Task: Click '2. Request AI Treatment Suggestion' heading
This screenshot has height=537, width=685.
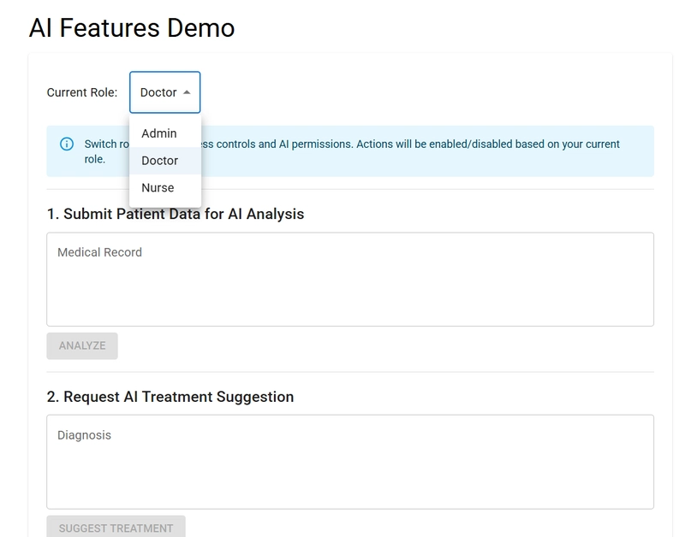Action: tap(170, 397)
